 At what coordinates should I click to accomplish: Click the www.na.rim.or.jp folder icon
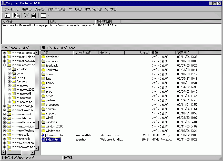point(9,106)
